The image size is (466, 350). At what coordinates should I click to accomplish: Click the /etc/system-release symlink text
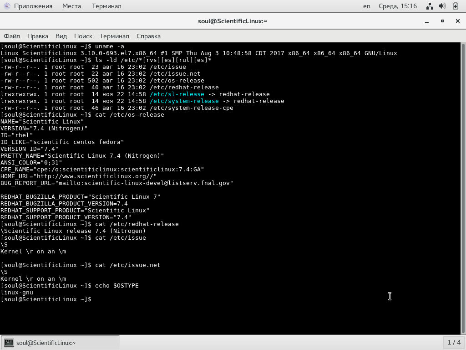coord(184,101)
